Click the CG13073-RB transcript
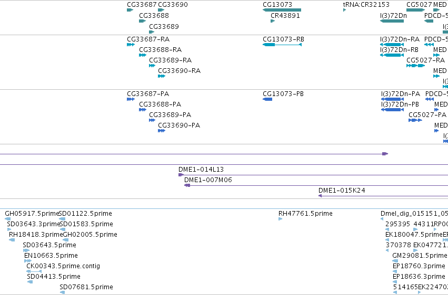Image resolution: width=448 pixels, height=295 pixels. 282,45
